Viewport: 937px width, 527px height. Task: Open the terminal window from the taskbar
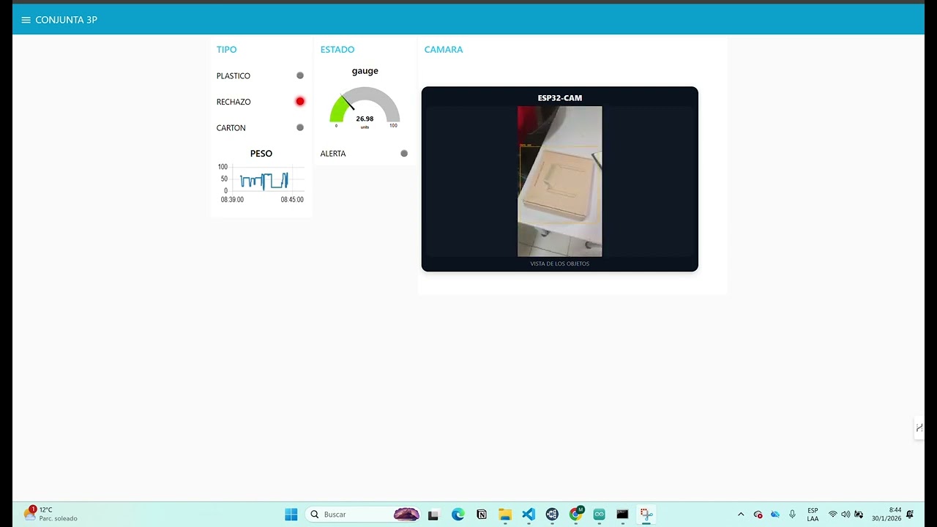pyautogui.click(x=622, y=515)
